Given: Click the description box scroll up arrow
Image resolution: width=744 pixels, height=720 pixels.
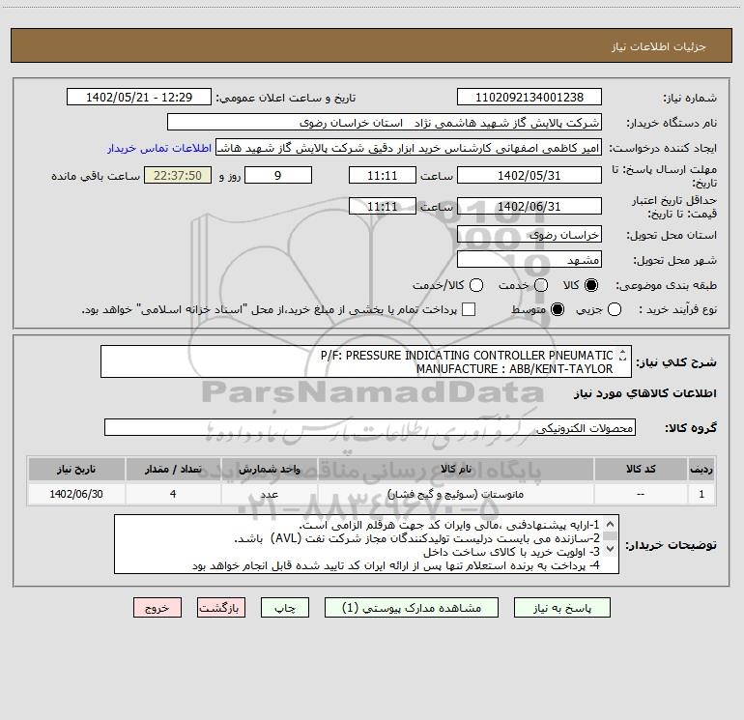Looking at the screenshot, I should click(x=622, y=352).
